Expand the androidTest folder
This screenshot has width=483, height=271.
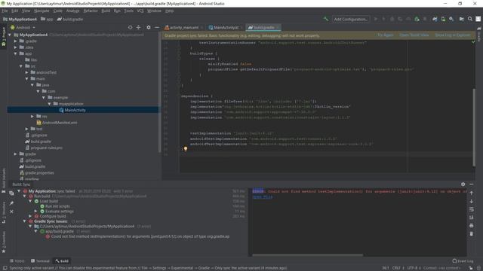tap(27, 72)
